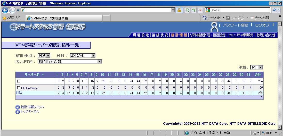Click the Home ホーム toolbar button
Image resolution: width=283 pixels, height=136 pixels.
point(211,18)
